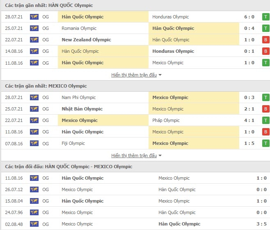This screenshot has width=270, height=230.
Task: Click the green T result icon for 28.07.21 Honduras match
Action: click(x=266, y=17)
